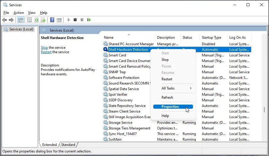
Task: Click the Network S... log on cell
Action: pos(239,78)
